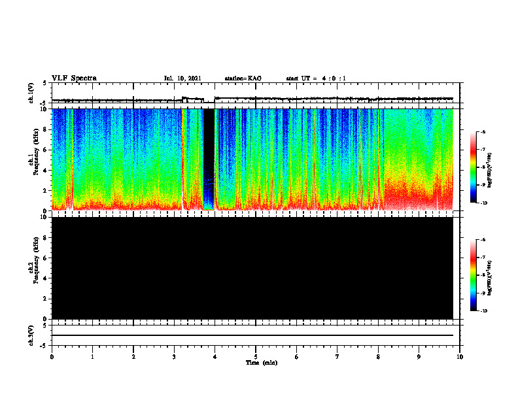Click the 'Time (min)' axis label

262,363
